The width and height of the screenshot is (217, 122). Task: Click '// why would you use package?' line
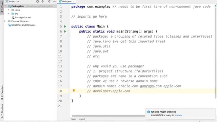(x=115, y=66)
